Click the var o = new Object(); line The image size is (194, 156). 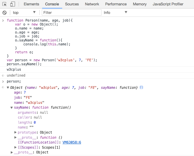click(x=36, y=24)
